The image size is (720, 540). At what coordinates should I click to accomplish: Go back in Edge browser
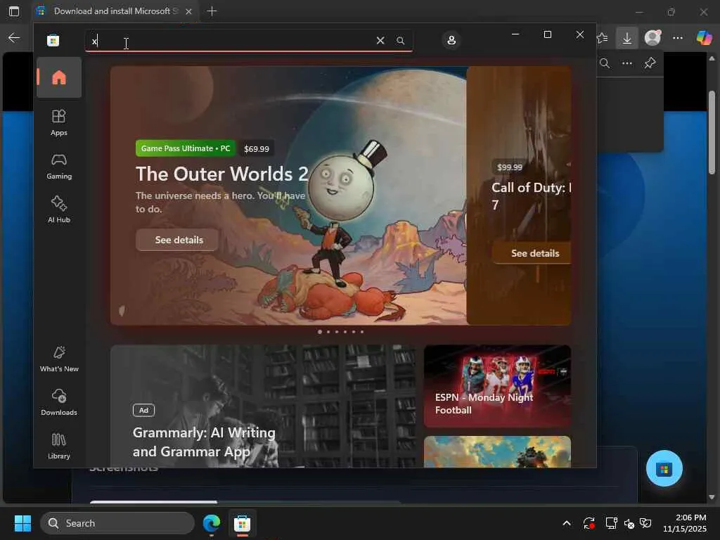pos(14,38)
